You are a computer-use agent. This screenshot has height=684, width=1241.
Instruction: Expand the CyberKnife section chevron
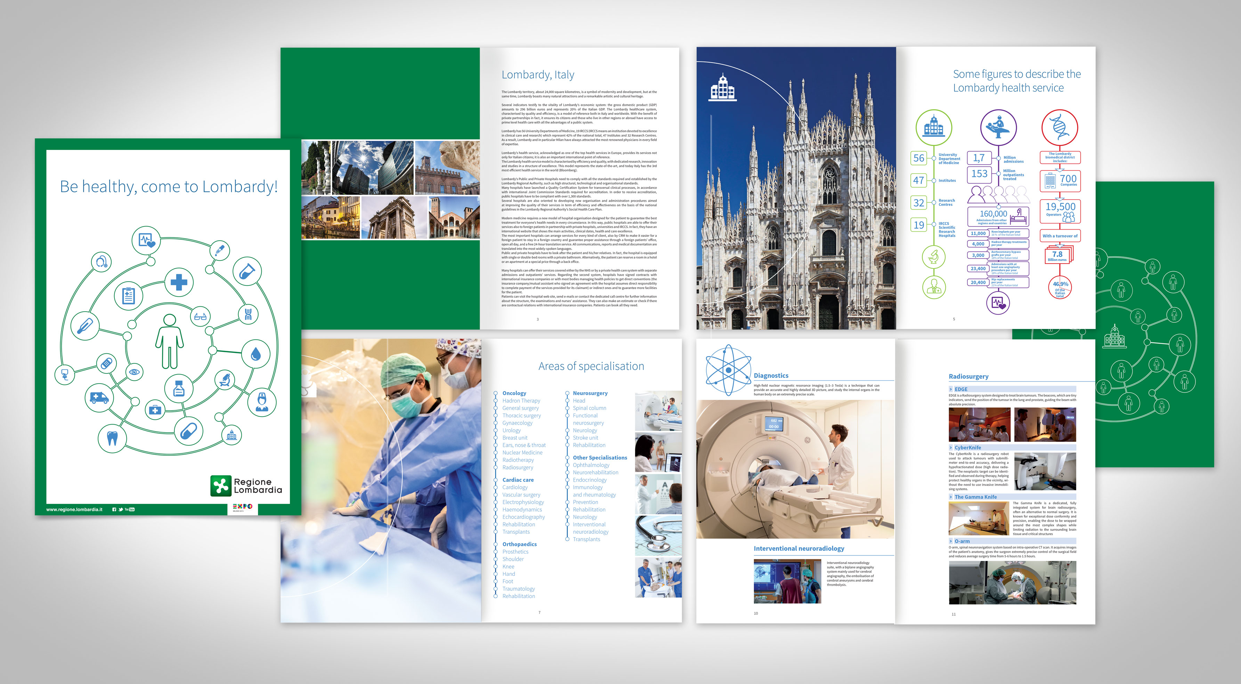(x=950, y=447)
